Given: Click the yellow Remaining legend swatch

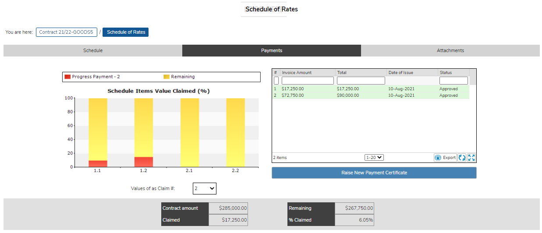Looking at the screenshot, I should click(x=166, y=77).
